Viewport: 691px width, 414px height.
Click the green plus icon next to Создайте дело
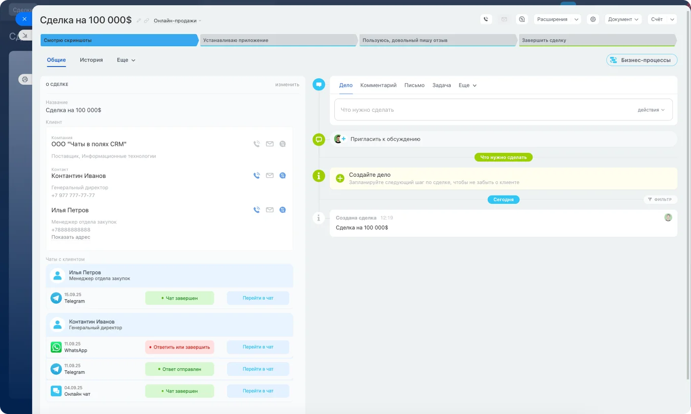pyautogui.click(x=339, y=178)
